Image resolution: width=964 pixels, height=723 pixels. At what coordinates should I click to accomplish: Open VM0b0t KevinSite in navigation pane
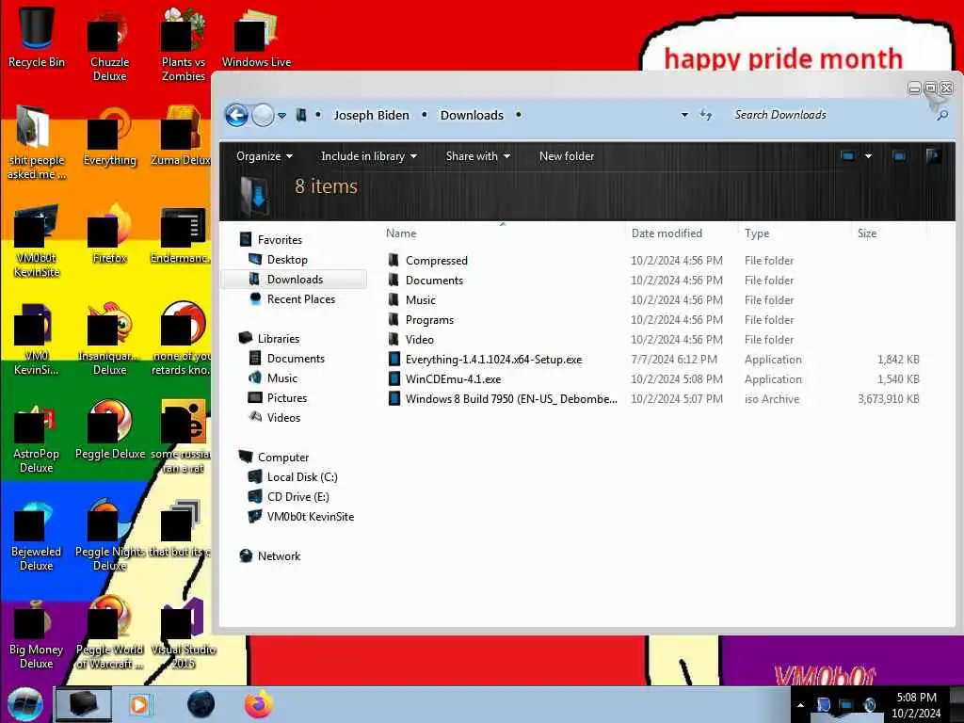click(x=310, y=517)
